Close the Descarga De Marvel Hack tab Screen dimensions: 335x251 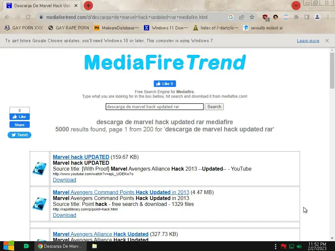tap(76, 6)
